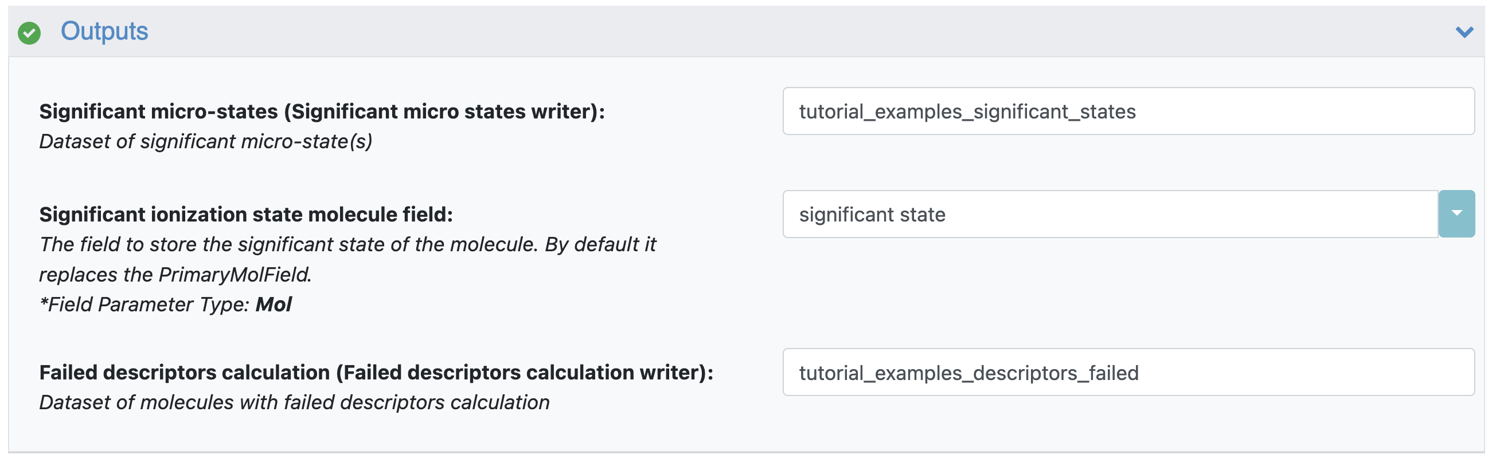Click the Failed descriptors calculation writer label

pos(377,372)
